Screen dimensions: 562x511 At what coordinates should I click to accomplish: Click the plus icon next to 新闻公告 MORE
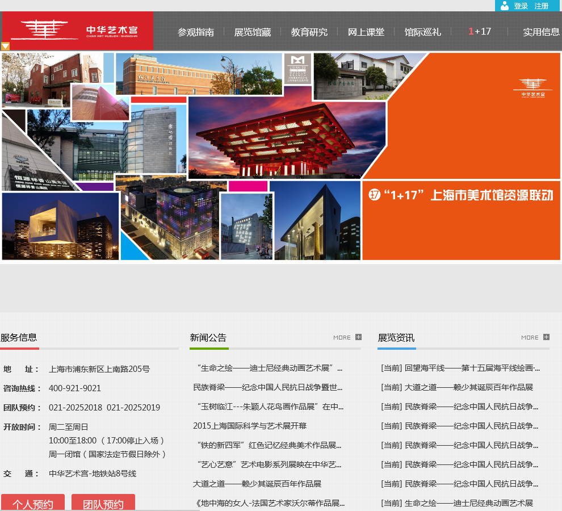(358, 337)
